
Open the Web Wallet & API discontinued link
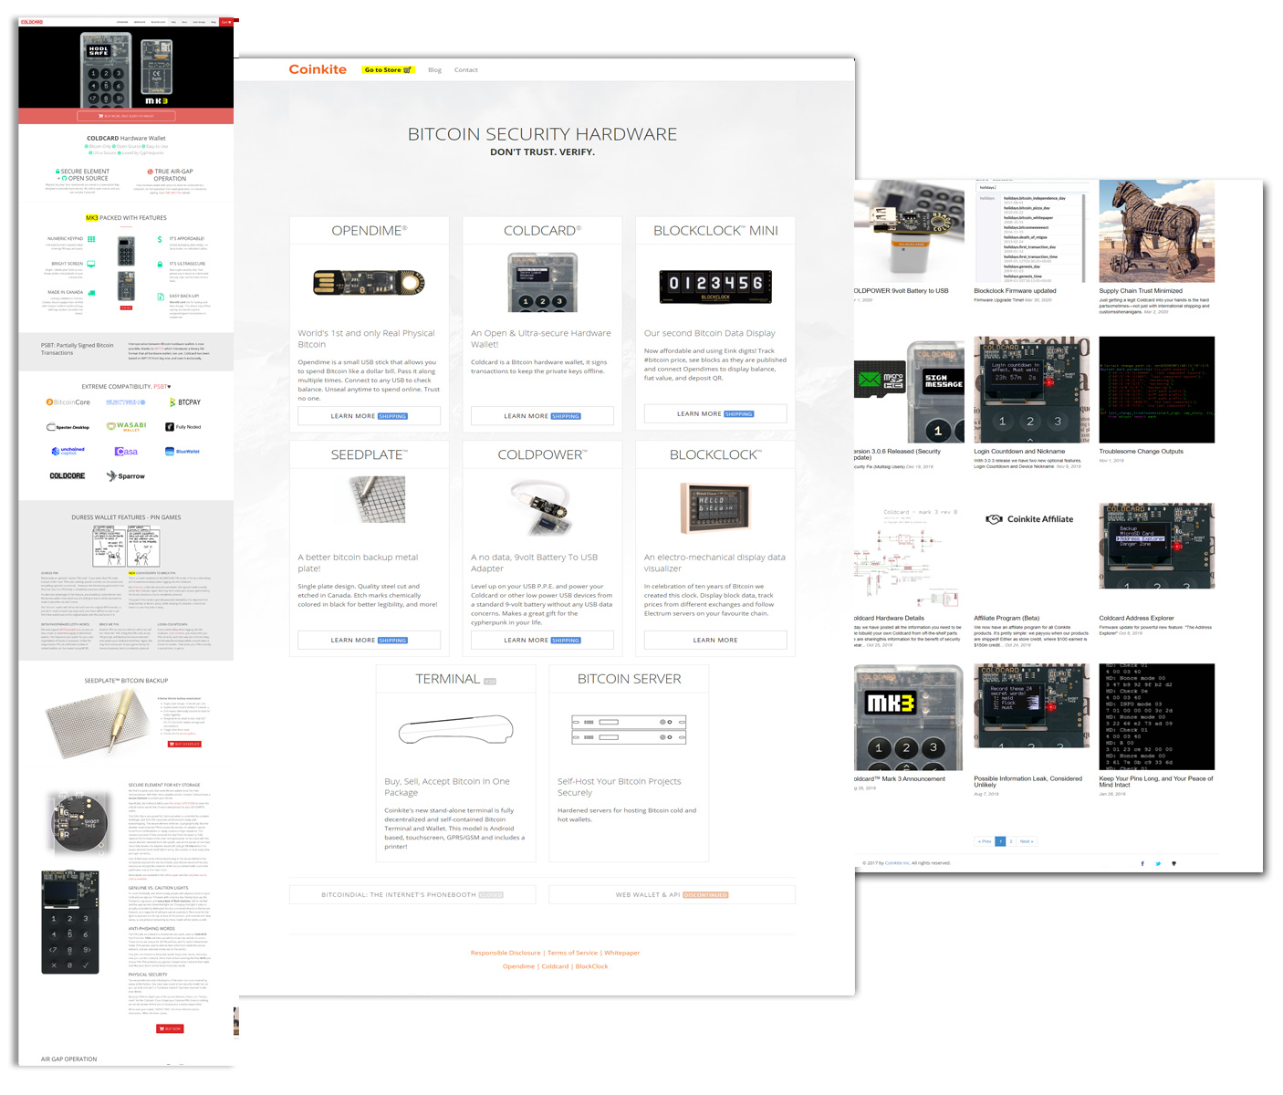[672, 895]
